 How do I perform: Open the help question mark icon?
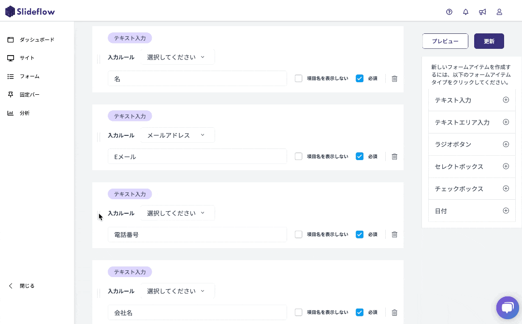coord(449,12)
